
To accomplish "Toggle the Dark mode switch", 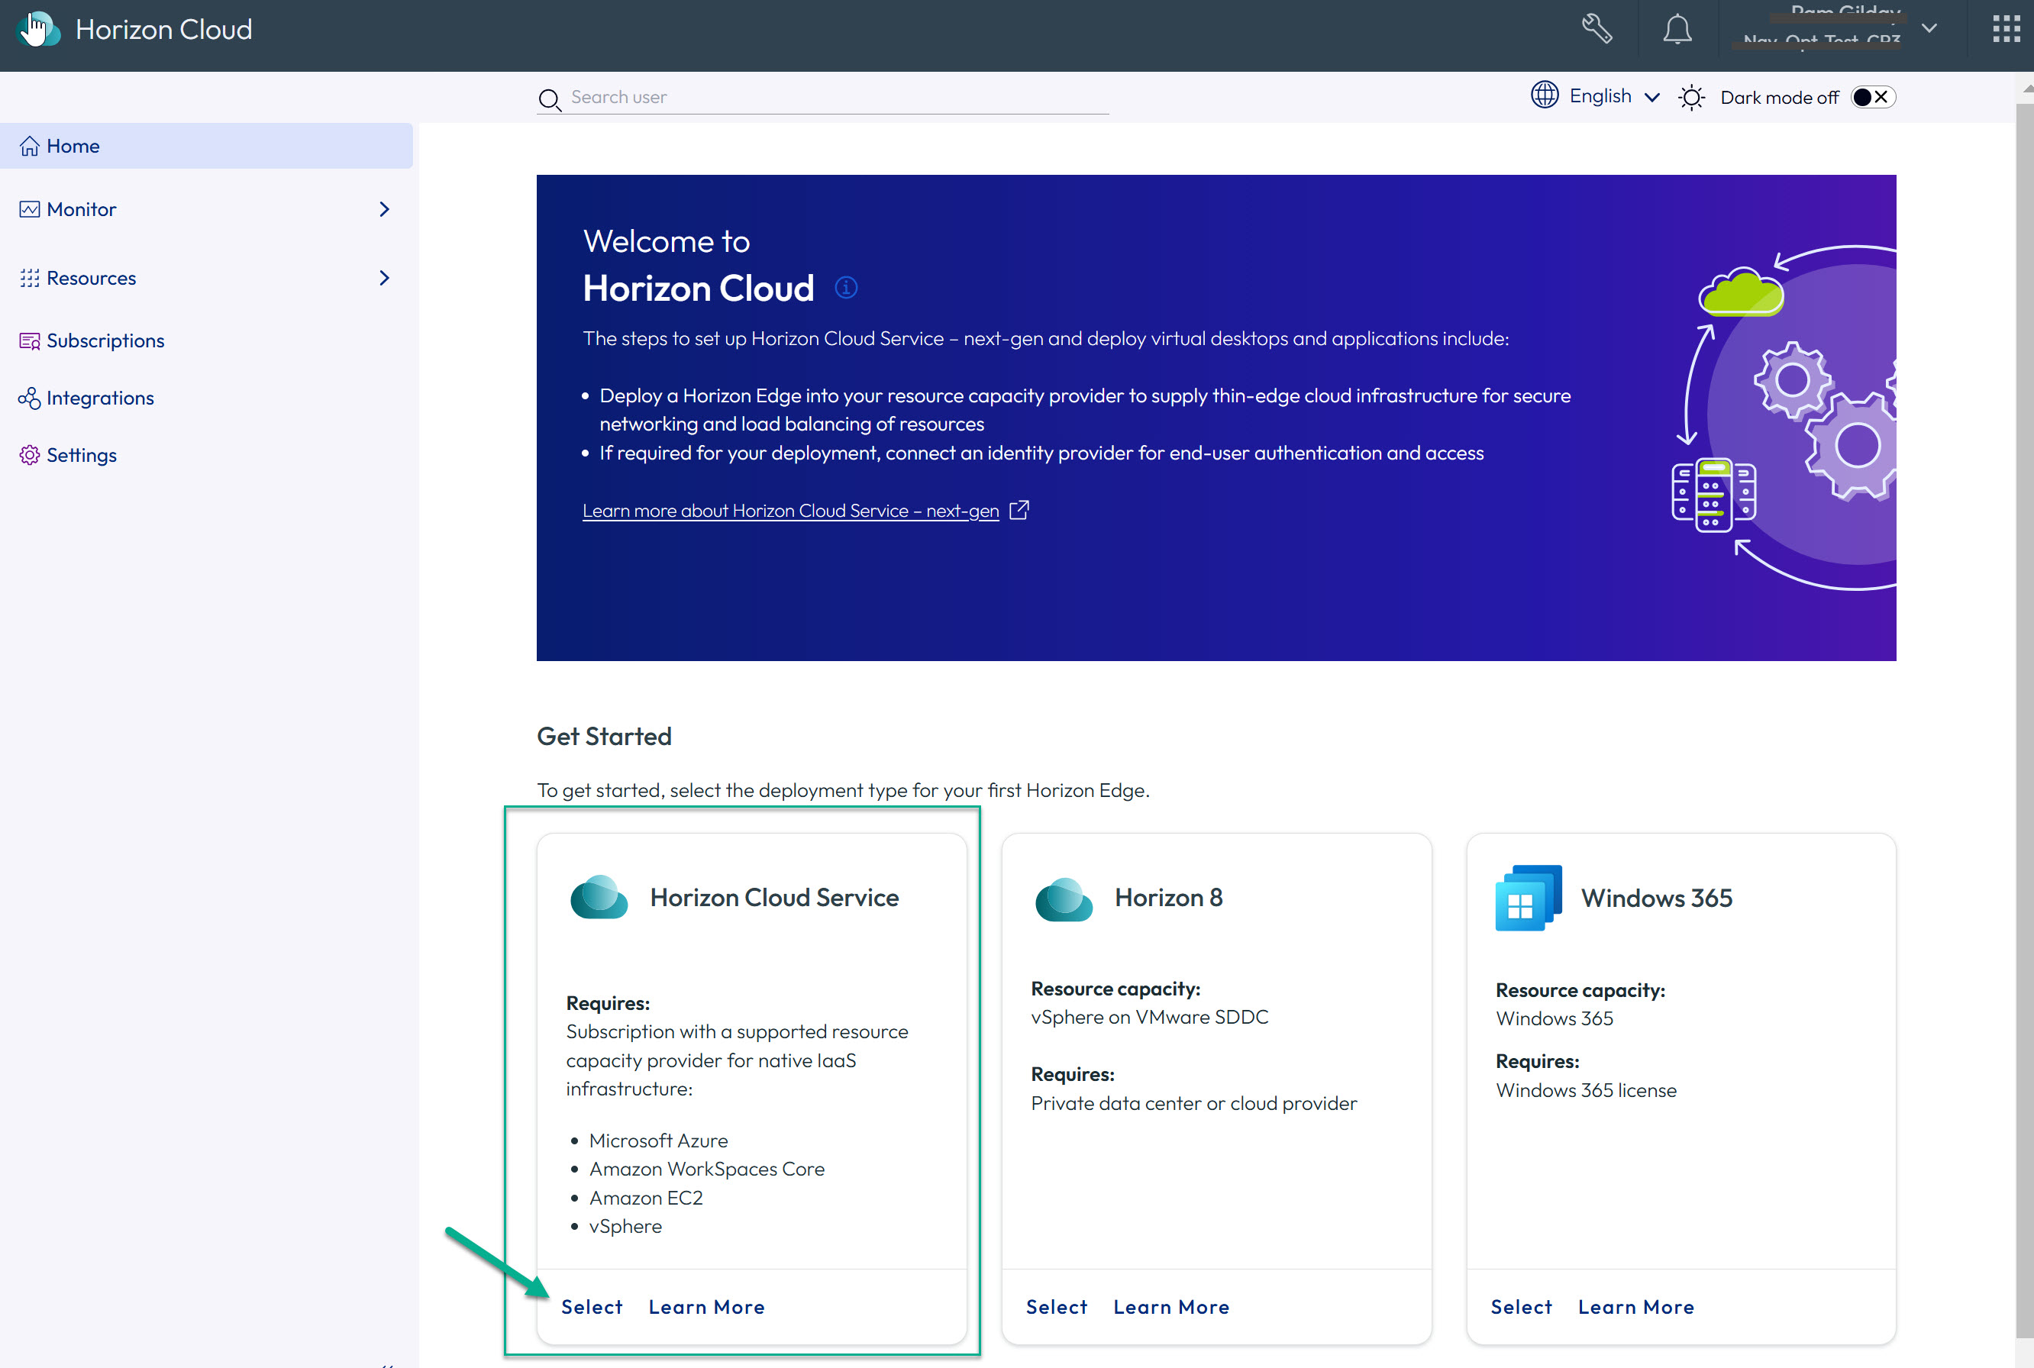I will point(1873,97).
